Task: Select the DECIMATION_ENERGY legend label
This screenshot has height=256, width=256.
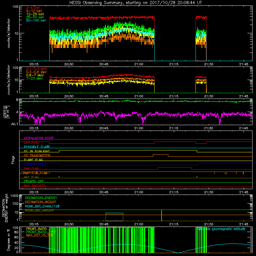Action: pos(41,198)
